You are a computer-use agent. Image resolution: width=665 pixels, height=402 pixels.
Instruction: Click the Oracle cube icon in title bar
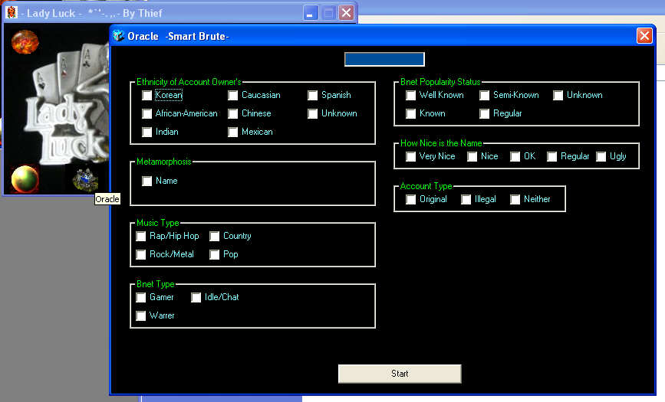(x=118, y=36)
